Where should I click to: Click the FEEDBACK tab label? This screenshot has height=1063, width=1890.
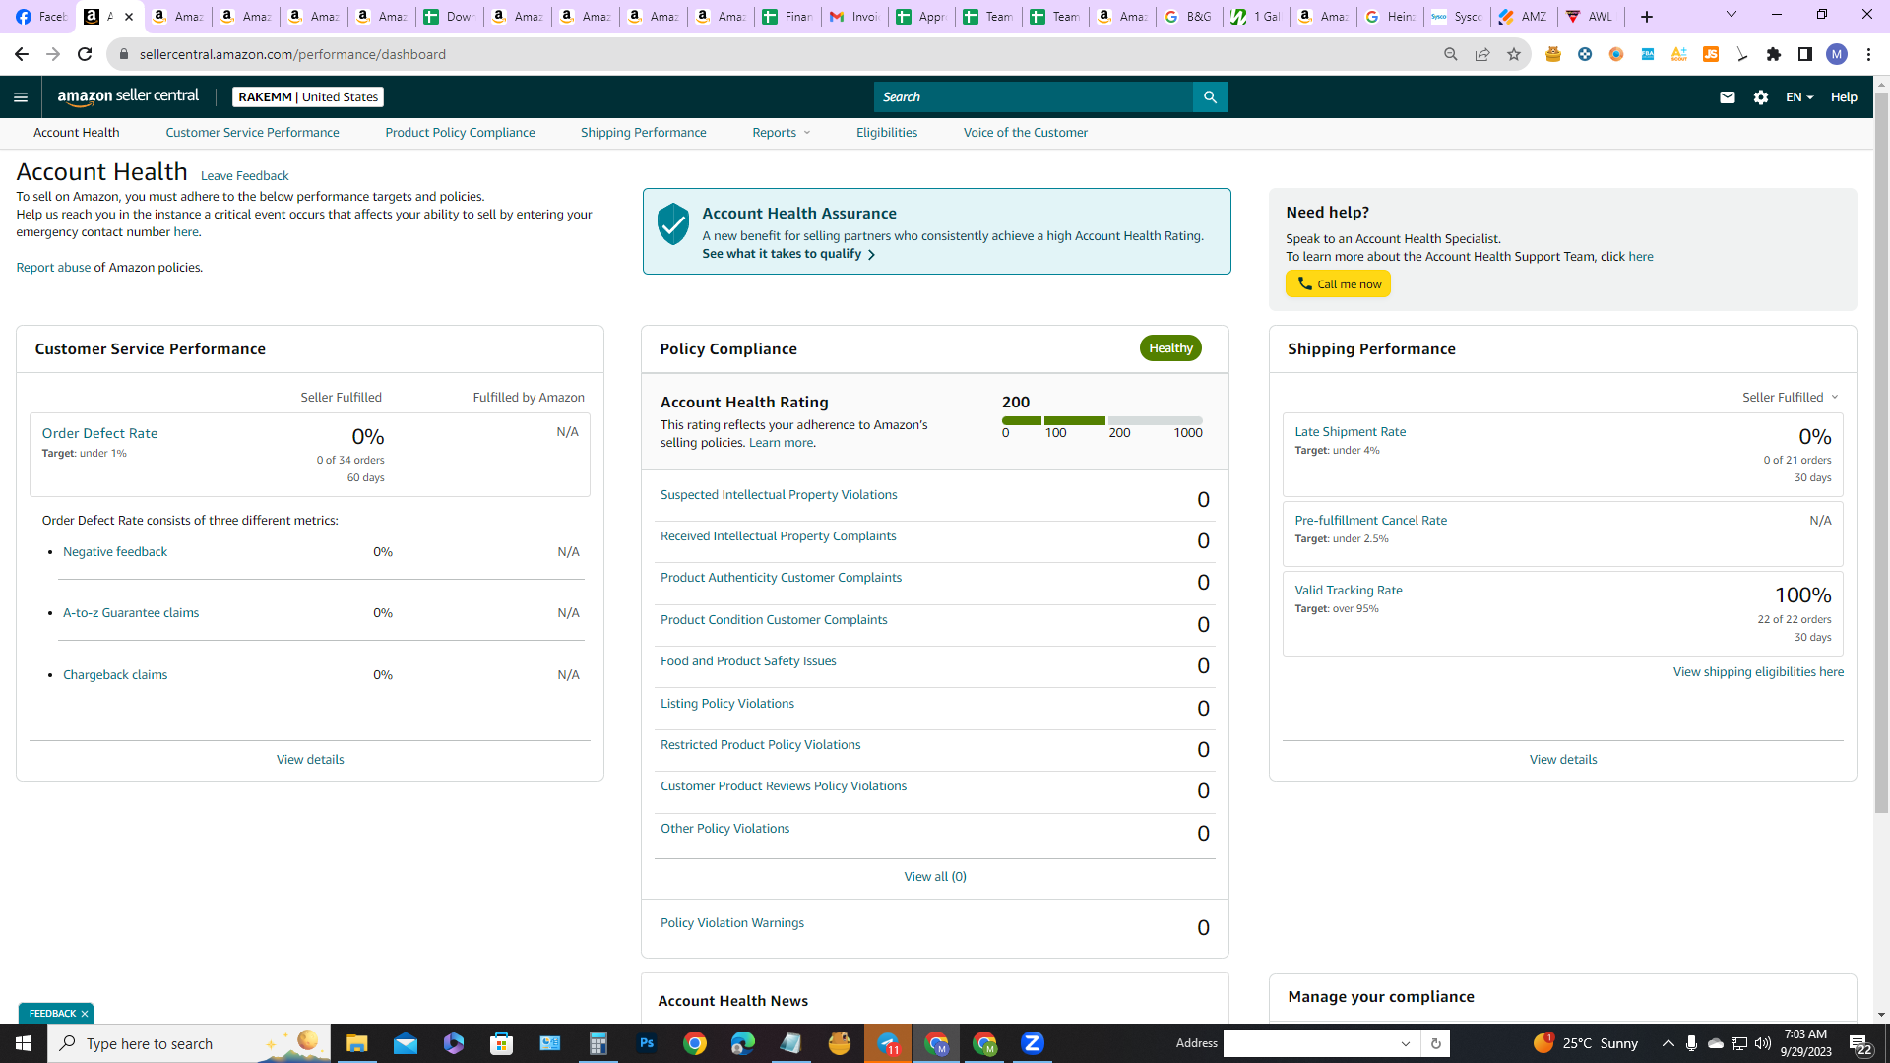pyautogui.click(x=52, y=1014)
